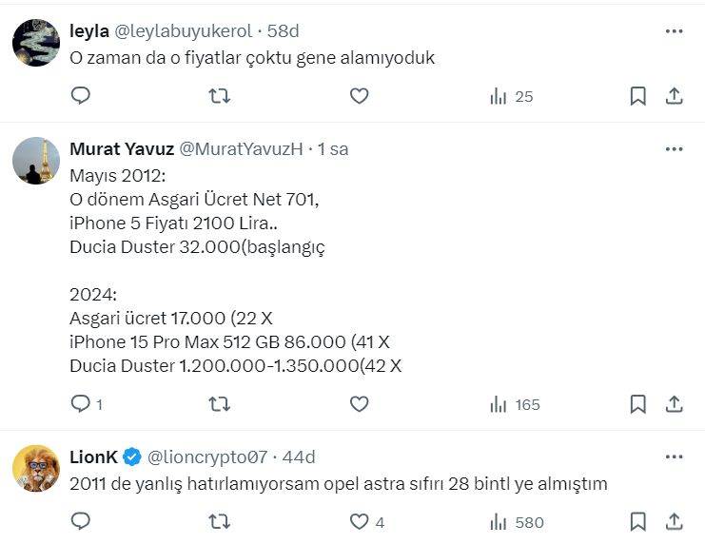Share LionK's tweet

(674, 522)
